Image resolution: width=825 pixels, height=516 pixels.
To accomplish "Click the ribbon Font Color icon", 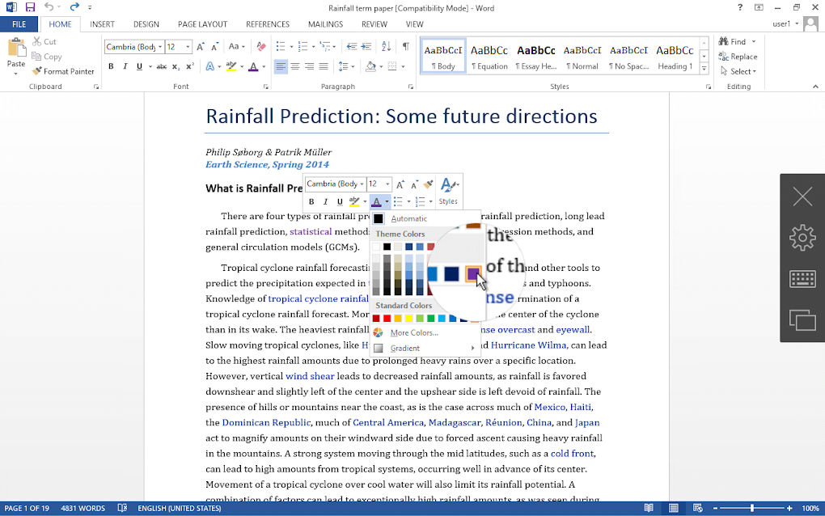I will 253,66.
